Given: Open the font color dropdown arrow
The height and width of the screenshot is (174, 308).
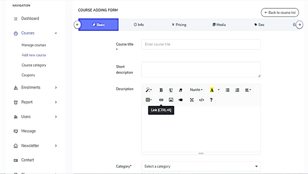Looking at the screenshot, I should coord(219,90).
